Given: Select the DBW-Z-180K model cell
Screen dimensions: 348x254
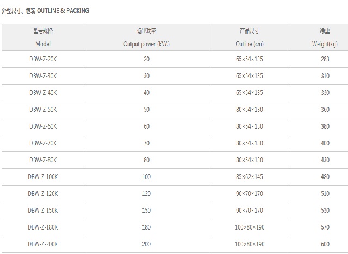Looking at the screenshot, I should coord(43,227).
